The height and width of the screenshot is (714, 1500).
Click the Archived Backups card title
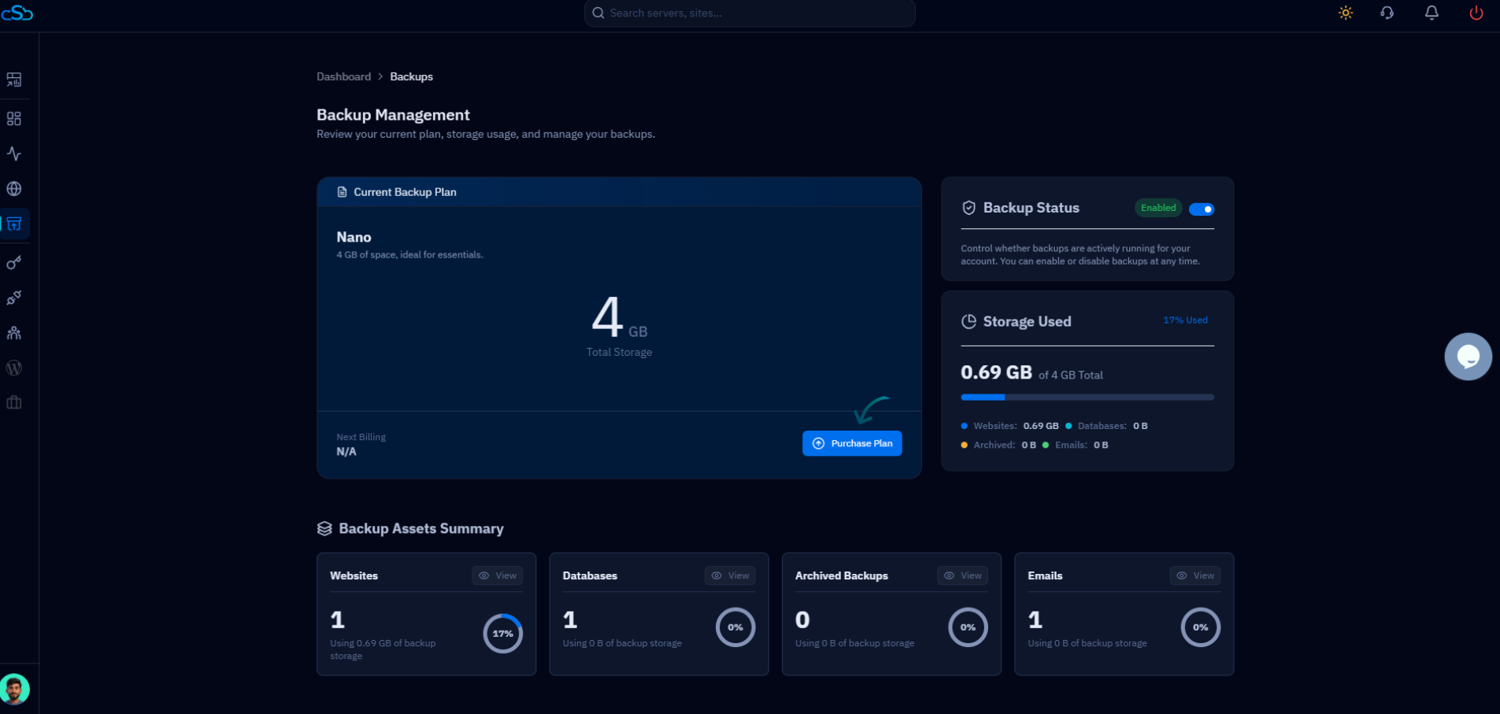click(x=842, y=575)
